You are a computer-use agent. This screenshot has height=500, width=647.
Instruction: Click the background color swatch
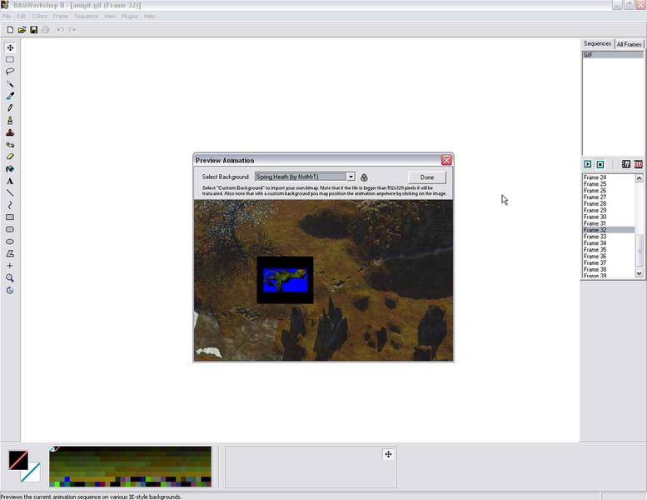coord(32,474)
